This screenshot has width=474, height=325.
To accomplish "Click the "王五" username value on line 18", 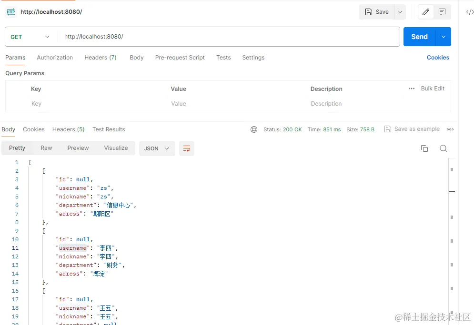I will tap(105, 308).
